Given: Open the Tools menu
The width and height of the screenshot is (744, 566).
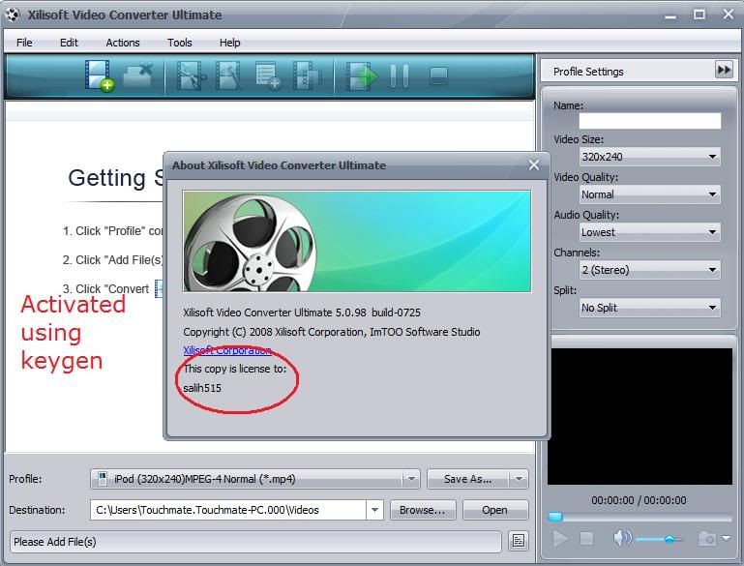Looking at the screenshot, I should [179, 43].
